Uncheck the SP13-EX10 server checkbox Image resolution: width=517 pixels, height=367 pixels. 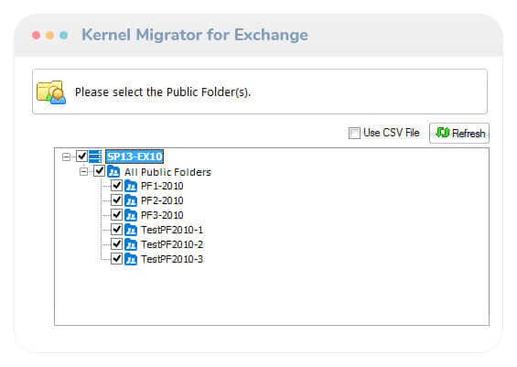click(x=81, y=156)
